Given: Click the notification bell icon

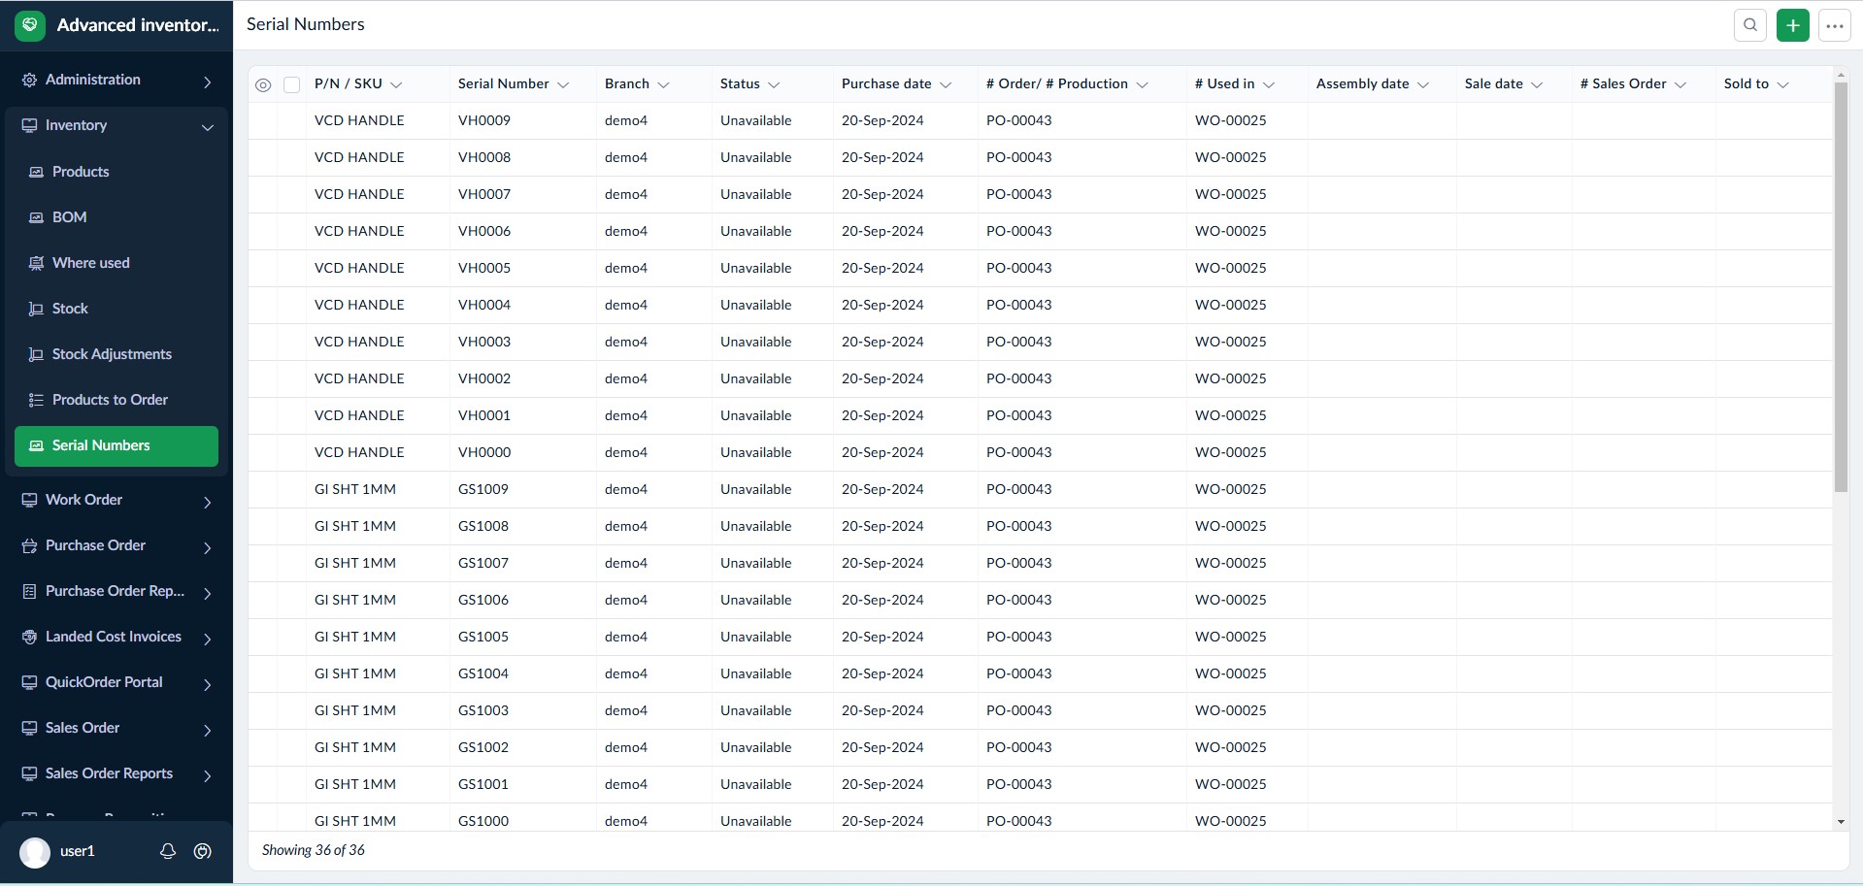Looking at the screenshot, I should pos(168,851).
